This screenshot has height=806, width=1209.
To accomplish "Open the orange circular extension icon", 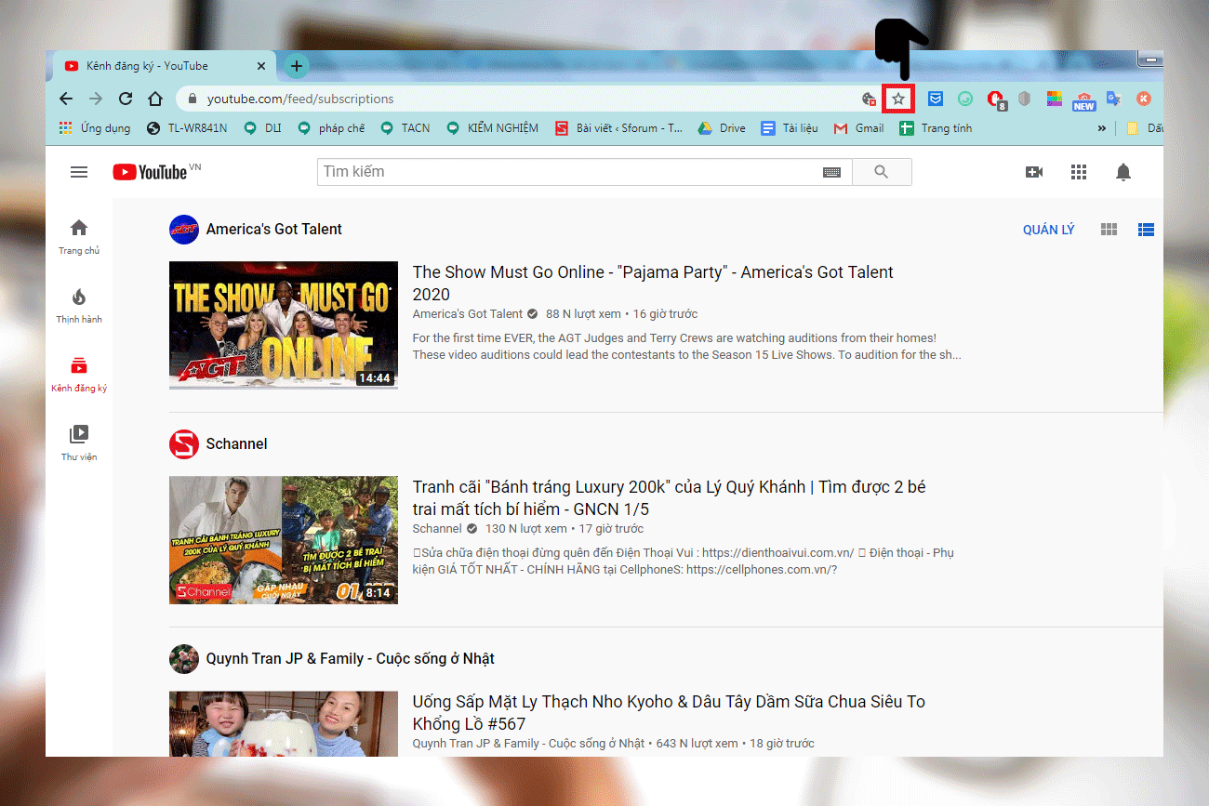I will click(1144, 99).
